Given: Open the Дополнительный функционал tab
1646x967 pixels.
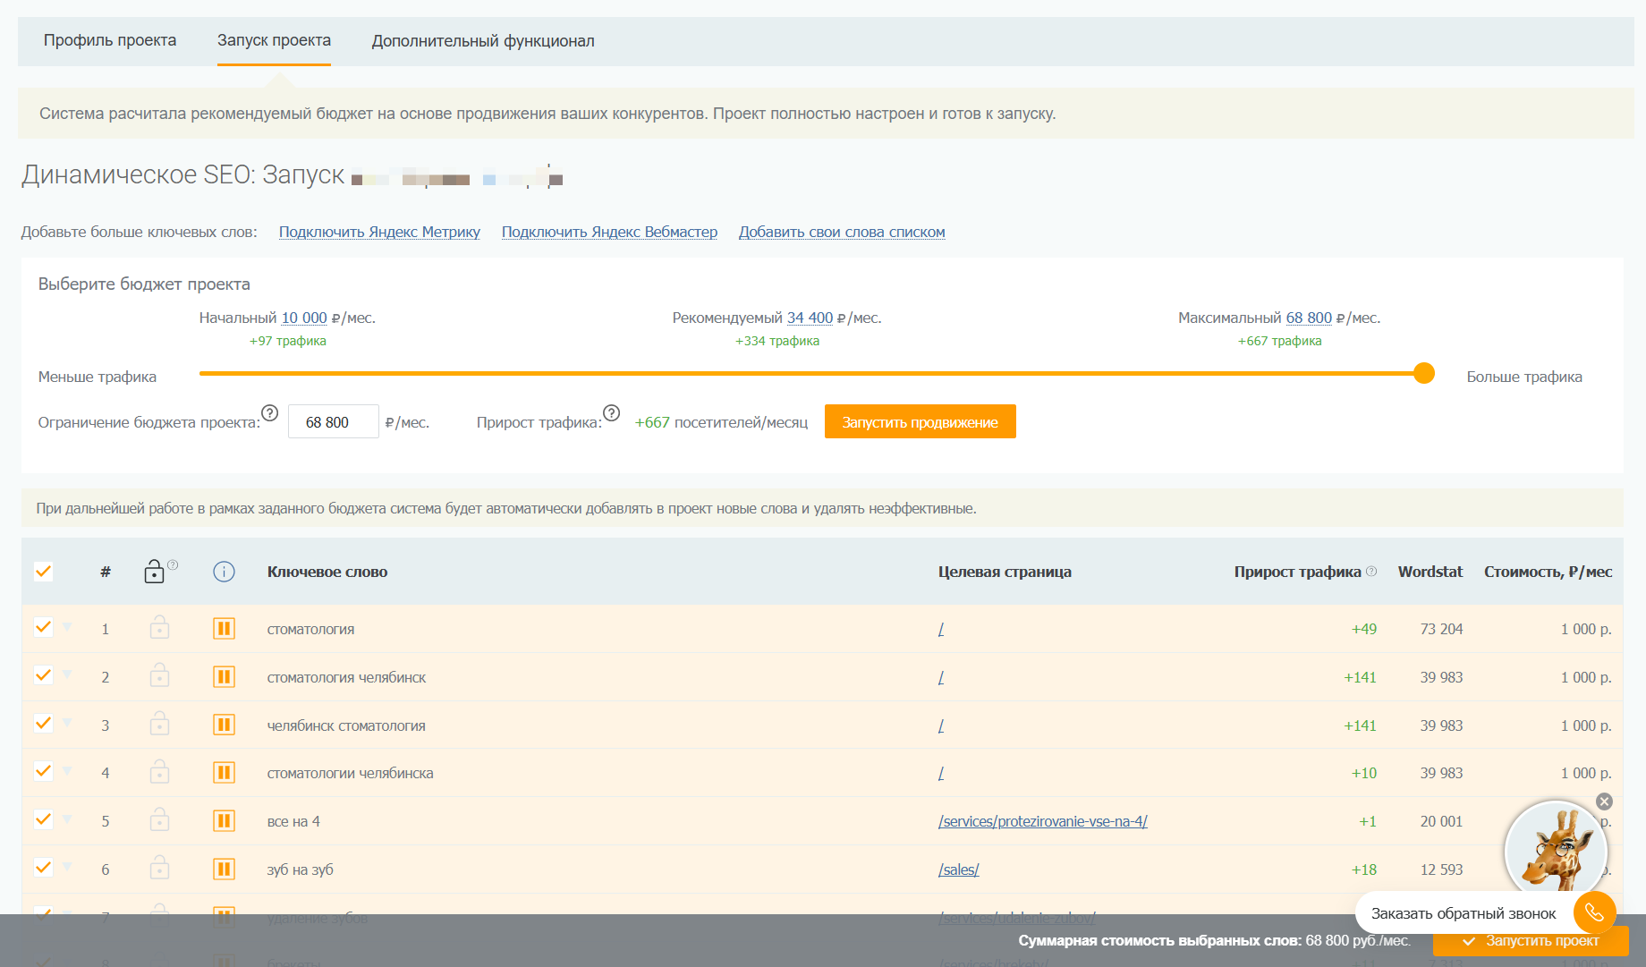Looking at the screenshot, I should pyautogui.click(x=483, y=41).
